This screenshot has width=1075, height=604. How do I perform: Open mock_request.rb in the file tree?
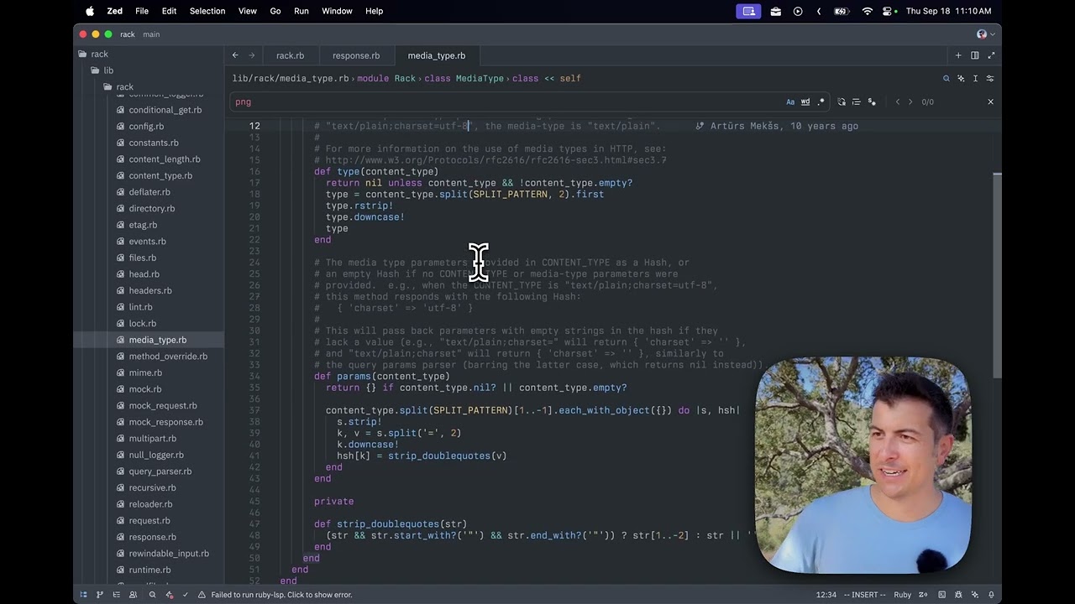(163, 405)
